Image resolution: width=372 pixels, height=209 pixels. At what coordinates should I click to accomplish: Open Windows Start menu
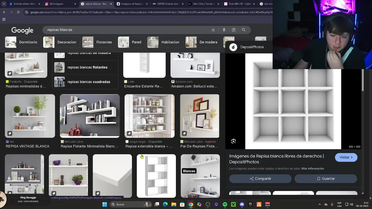(105, 204)
